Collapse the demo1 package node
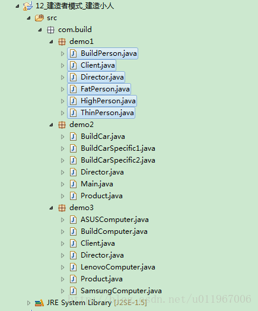The width and height of the screenshot is (258, 311). (52, 42)
